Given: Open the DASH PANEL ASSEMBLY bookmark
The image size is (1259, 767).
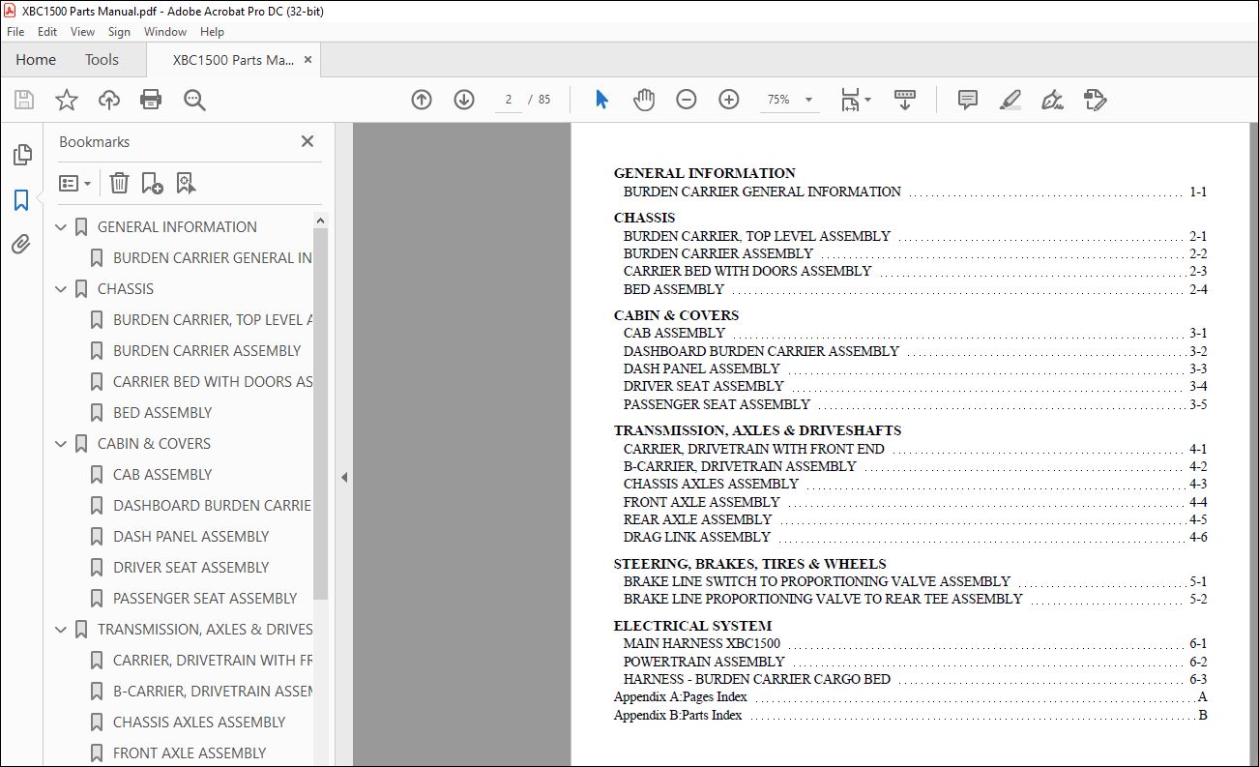Looking at the screenshot, I should pyautogui.click(x=190, y=537).
